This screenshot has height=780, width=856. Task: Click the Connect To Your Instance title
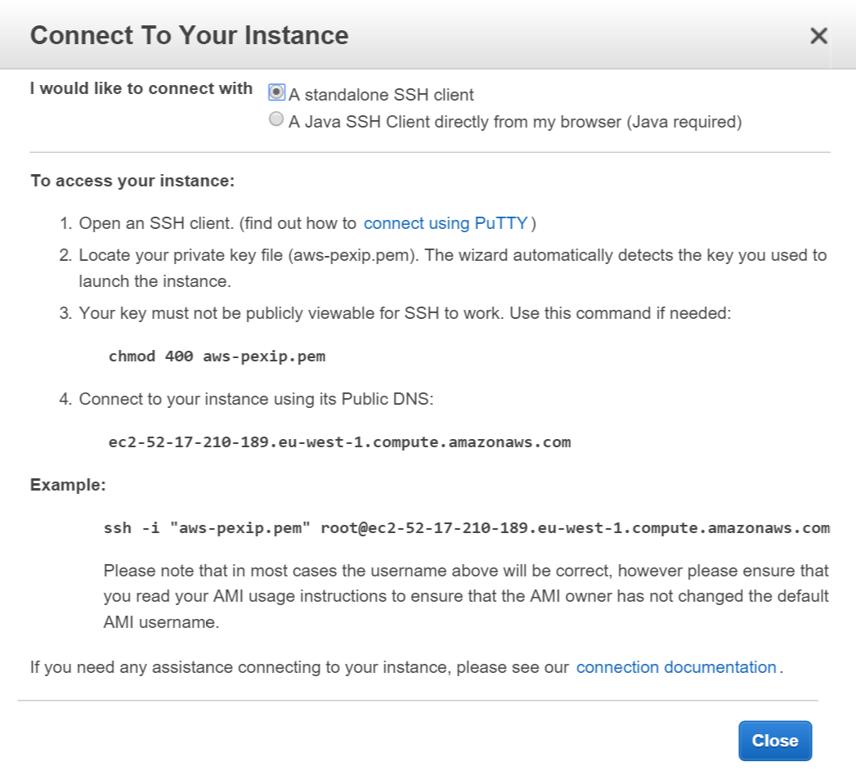pos(189,36)
